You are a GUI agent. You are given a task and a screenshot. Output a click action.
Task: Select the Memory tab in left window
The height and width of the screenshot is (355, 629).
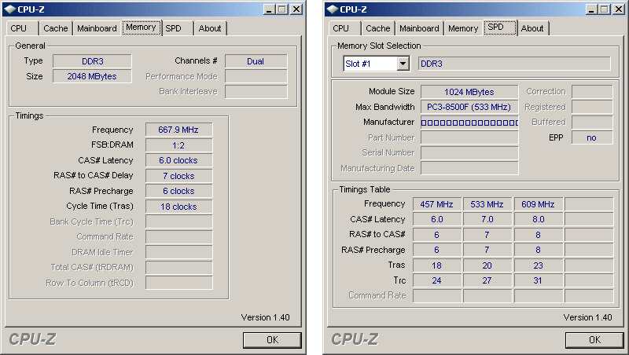point(141,27)
